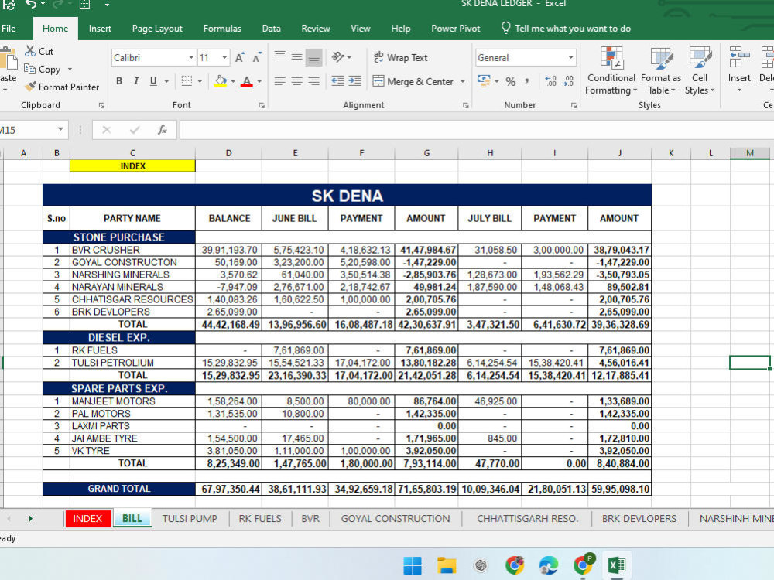The width and height of the screenshot is (774, 580).
Task: Apply Percent Style format
Action: tap(510, 81)
